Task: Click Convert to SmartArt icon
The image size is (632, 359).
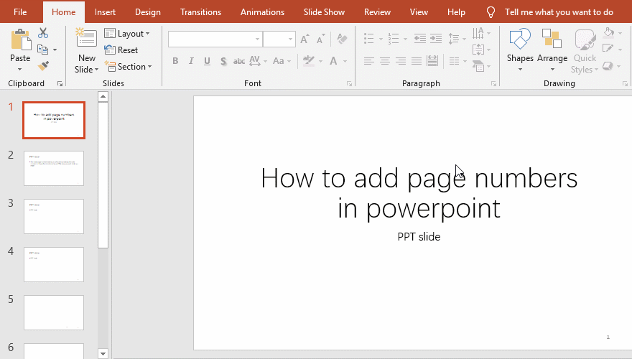Action: click(478, 66)
